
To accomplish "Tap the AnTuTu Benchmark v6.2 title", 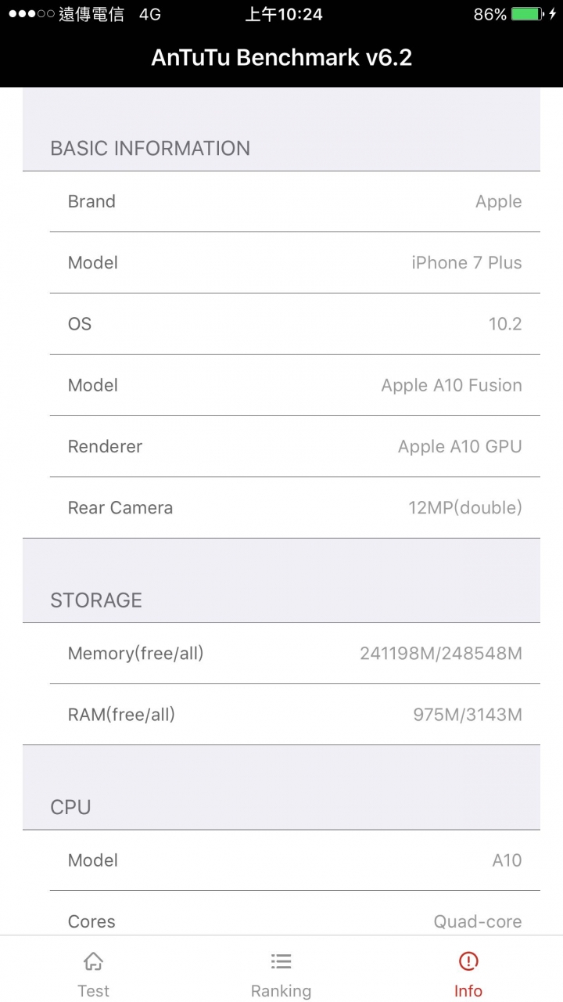I will pos(281,57).
